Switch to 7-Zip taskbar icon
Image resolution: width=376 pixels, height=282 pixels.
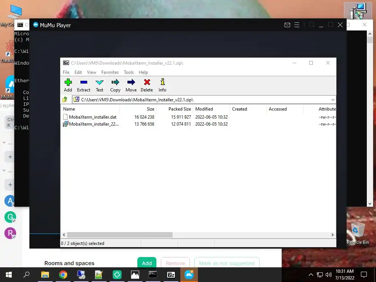(171, 275)
